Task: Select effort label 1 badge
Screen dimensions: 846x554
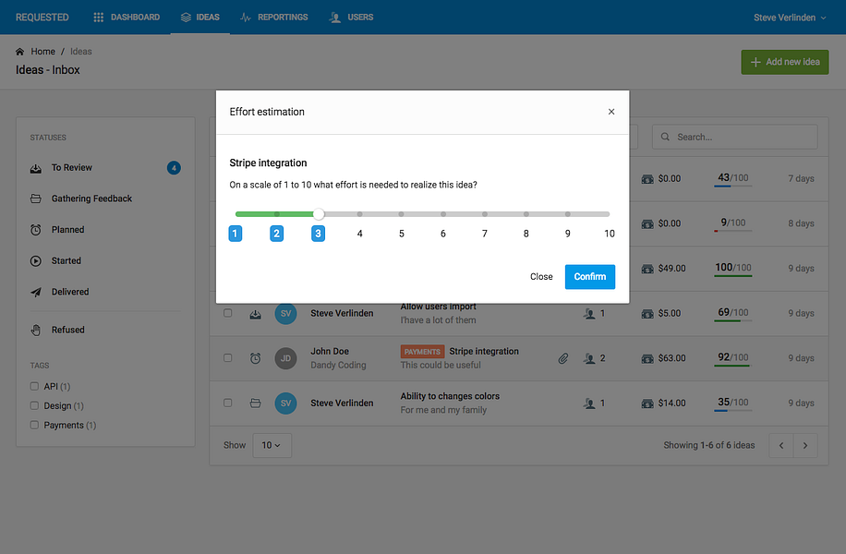Action: tap(236, 234)
